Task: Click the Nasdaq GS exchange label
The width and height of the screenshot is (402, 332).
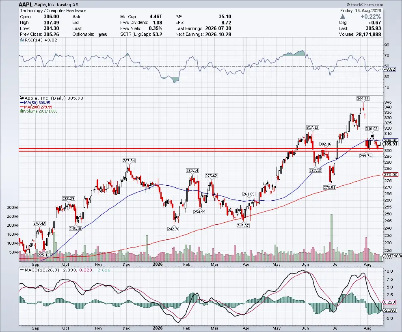Action: [67, 4]
